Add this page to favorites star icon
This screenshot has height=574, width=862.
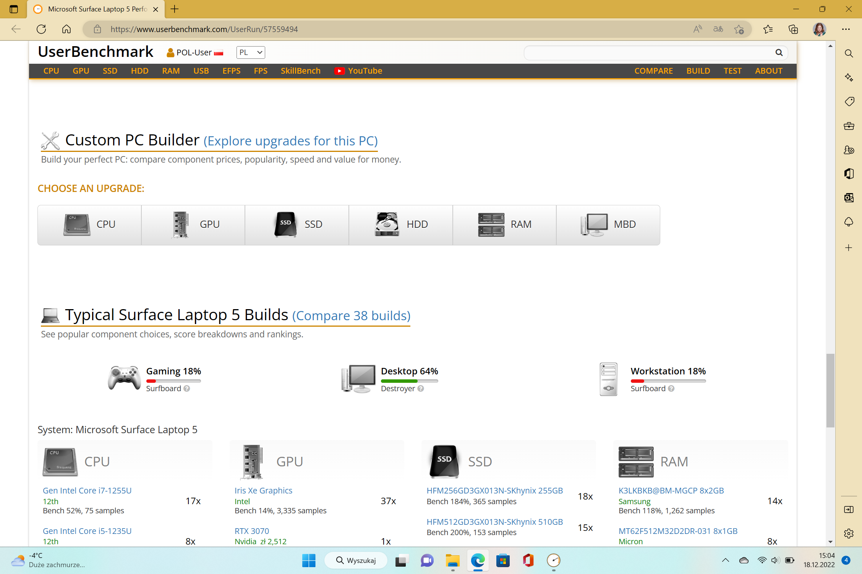pyautogui.click(x=739, y=29)
